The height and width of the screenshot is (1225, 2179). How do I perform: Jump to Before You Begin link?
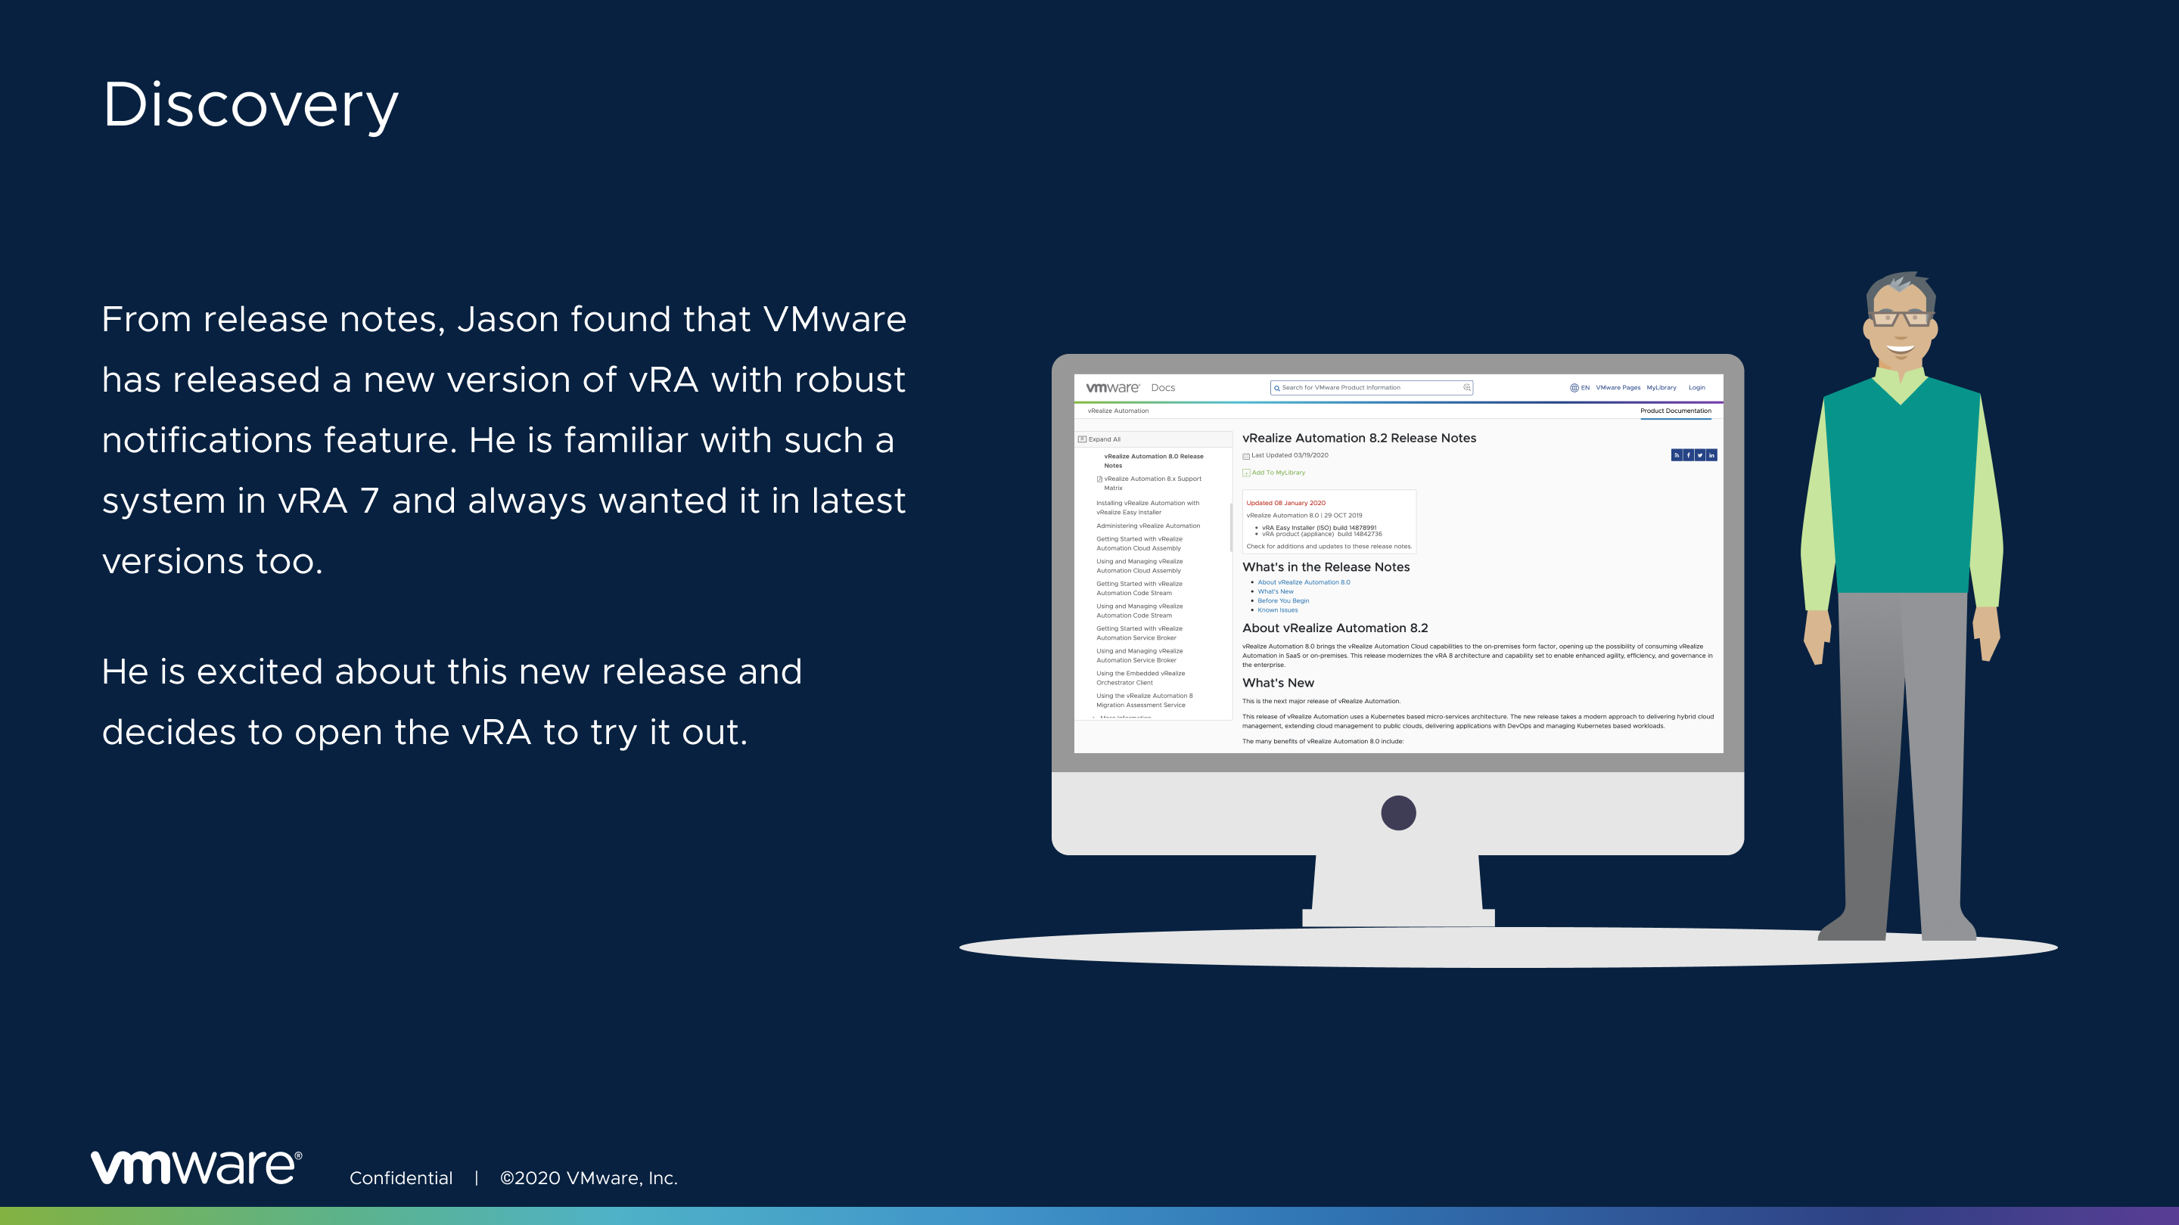(x=1283, y=600)
